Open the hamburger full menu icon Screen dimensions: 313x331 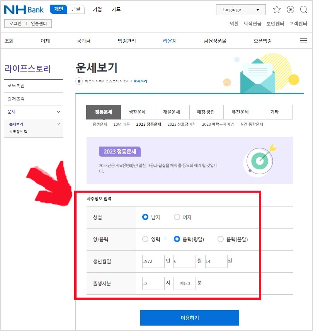303,41
